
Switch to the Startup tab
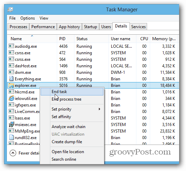(x=91, y=26)
